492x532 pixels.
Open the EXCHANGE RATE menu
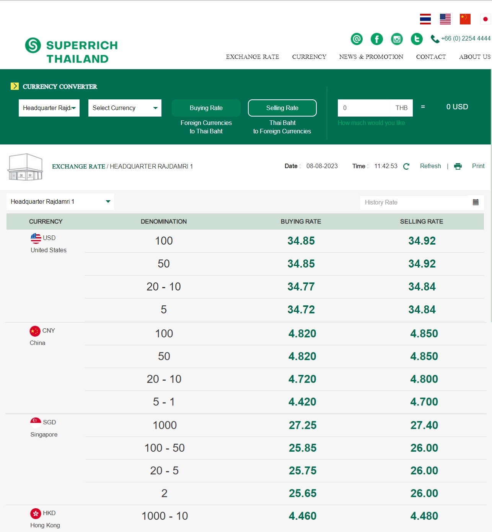(x=253, y=57)
